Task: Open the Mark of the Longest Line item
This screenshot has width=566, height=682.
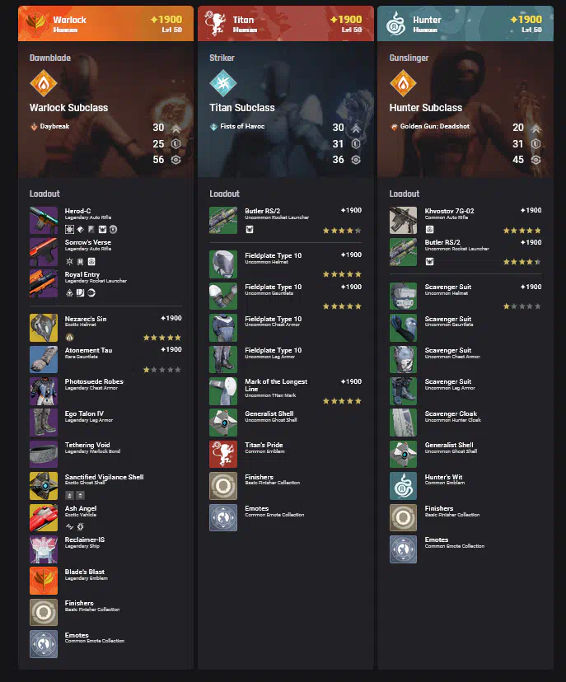Action: point(285,391)
